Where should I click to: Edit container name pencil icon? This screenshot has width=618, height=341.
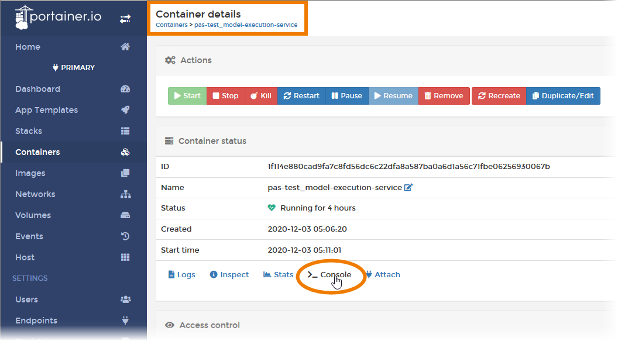(x=408, y=187)
